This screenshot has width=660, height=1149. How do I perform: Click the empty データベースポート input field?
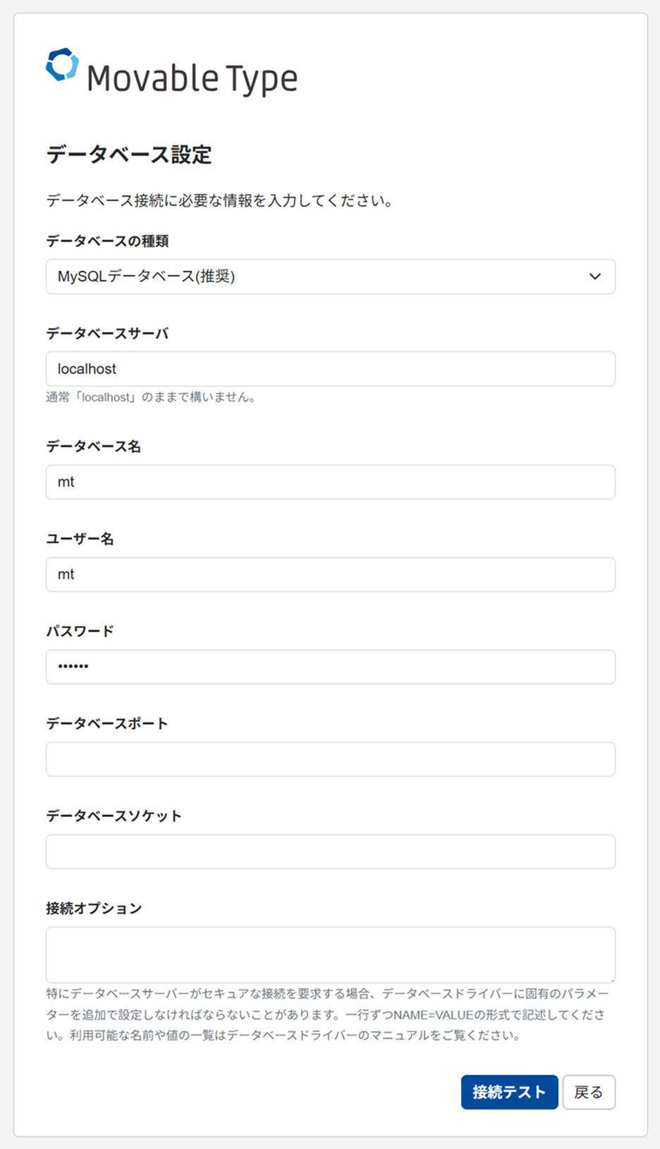330,760
